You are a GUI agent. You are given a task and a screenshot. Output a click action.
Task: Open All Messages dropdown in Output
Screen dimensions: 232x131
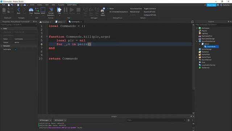point(45,120)
